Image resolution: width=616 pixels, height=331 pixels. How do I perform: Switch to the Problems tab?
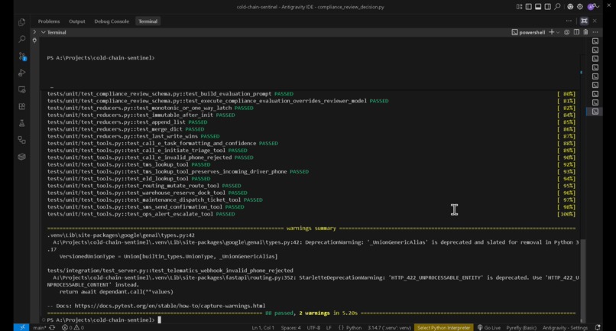(49, 21)
